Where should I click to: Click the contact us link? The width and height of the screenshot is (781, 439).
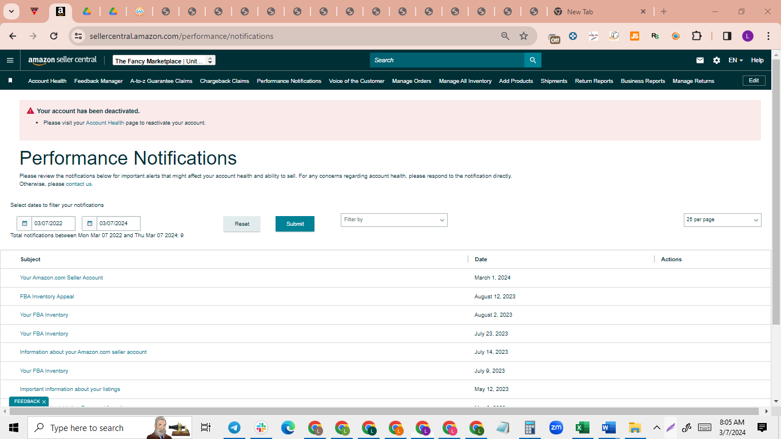click(x=78, y=184)
